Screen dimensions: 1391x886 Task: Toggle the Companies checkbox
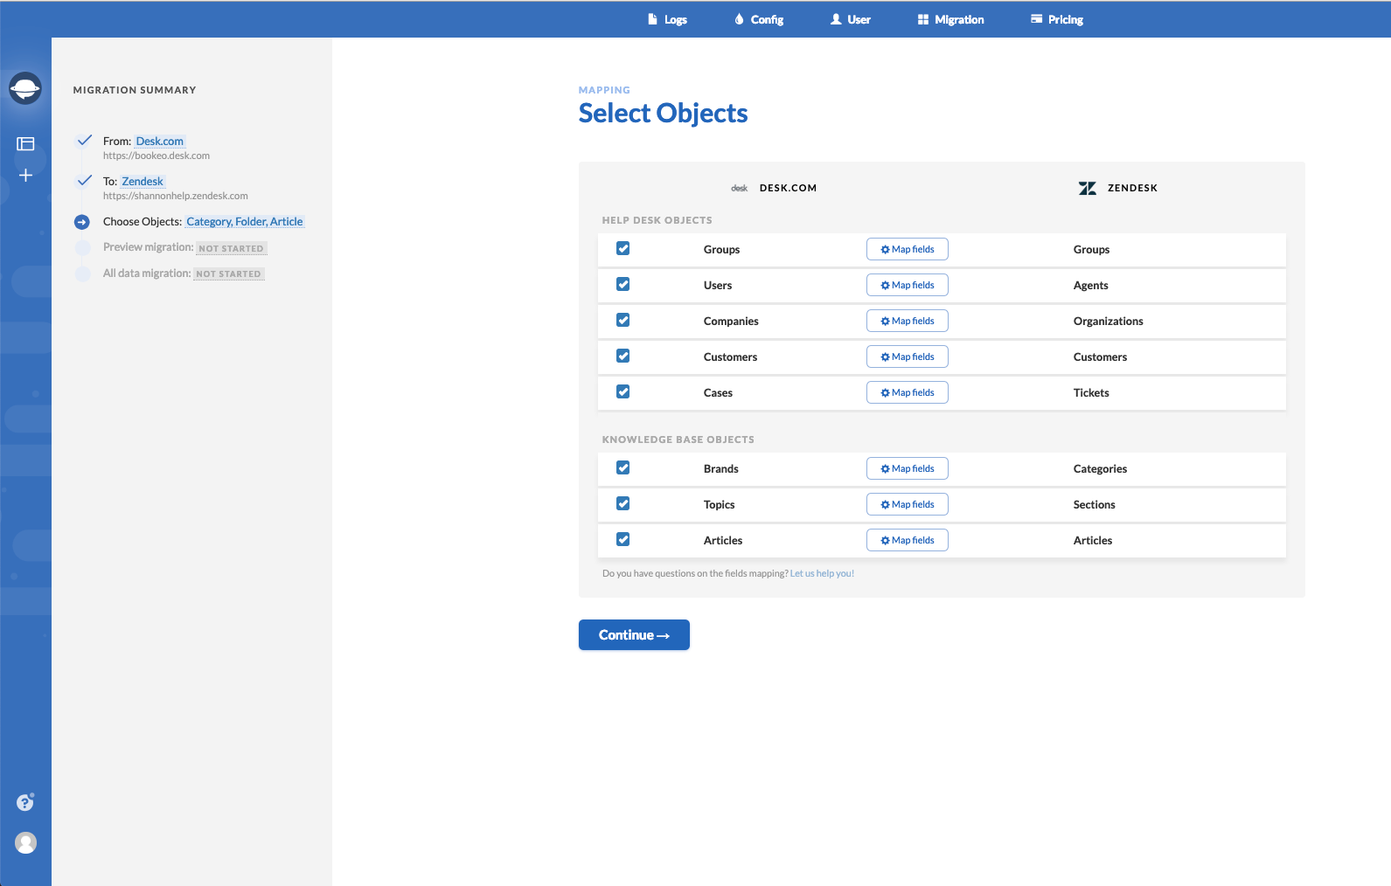(623, 321)
